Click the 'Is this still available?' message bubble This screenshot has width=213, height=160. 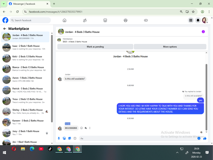pyautogui.click(x=75, y=79)
